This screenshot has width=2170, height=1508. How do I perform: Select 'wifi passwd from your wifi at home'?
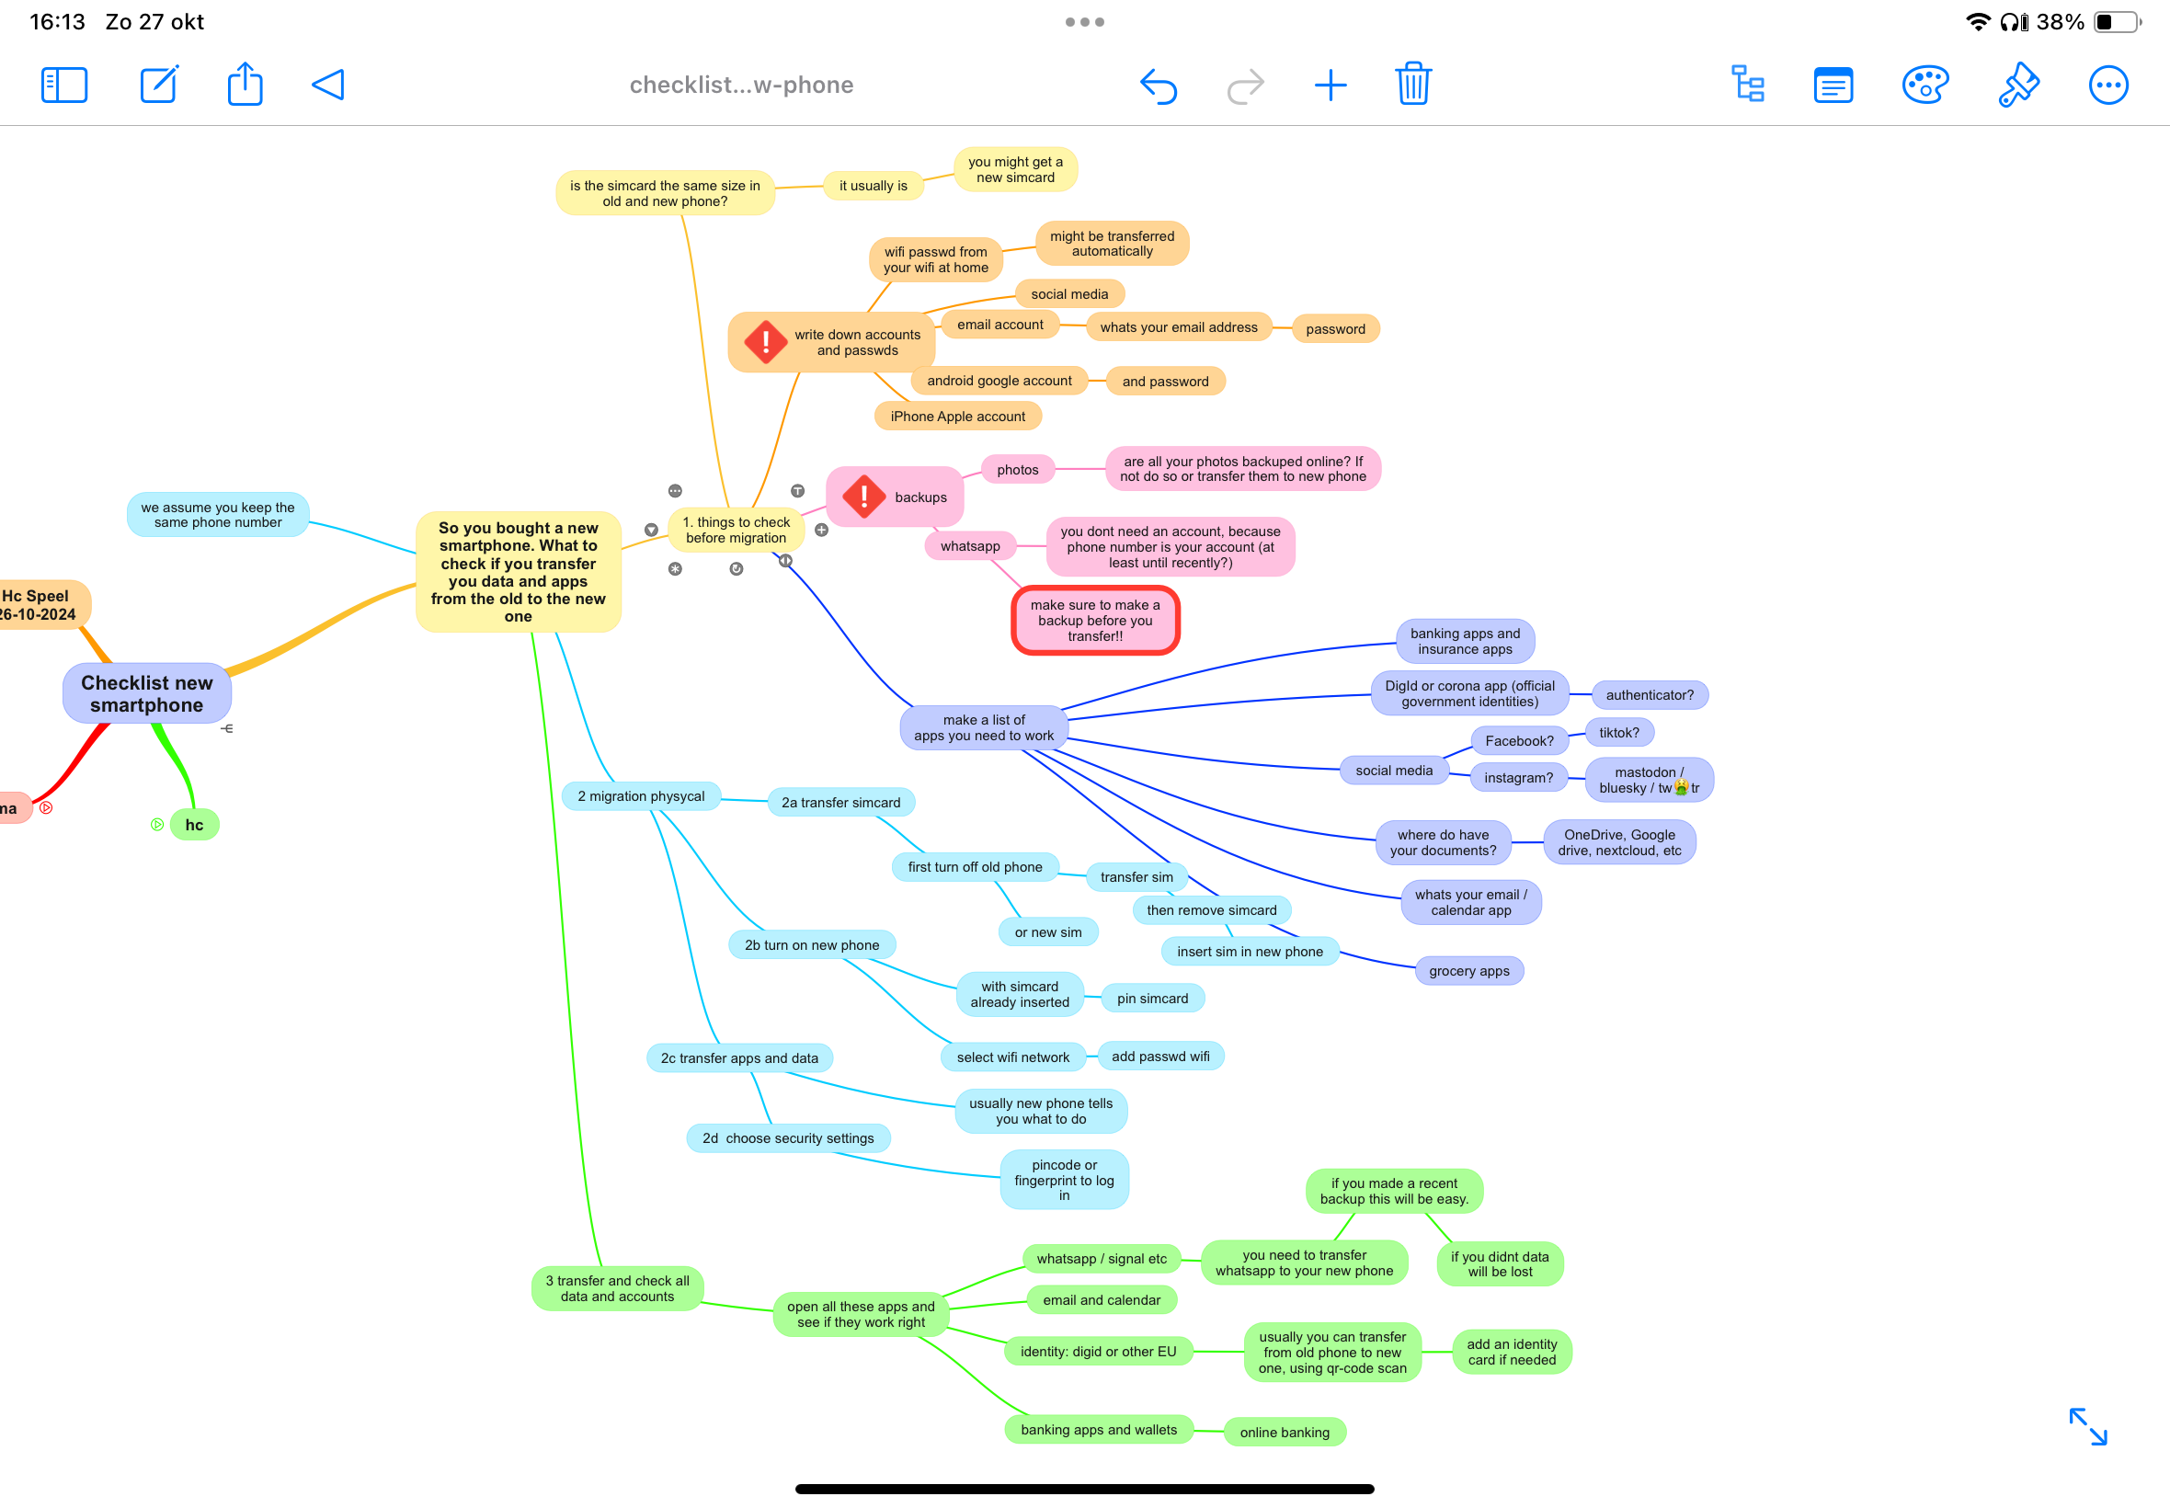935,259
